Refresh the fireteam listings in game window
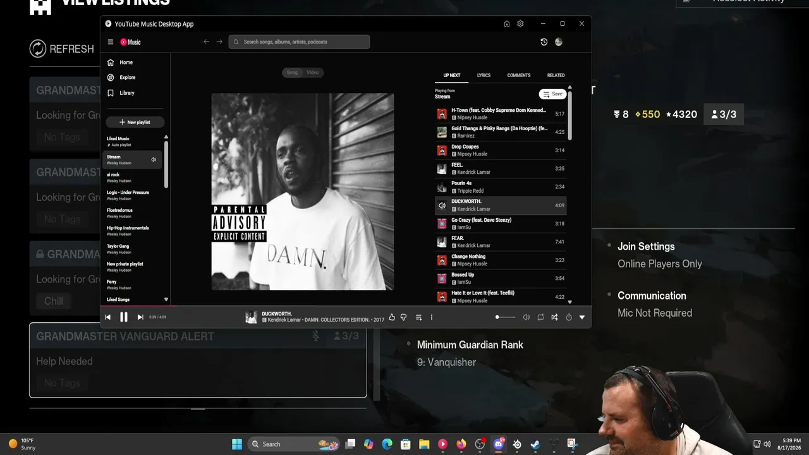Image resolution: width=809 pixels, height=455 pixels. point(62,49)
